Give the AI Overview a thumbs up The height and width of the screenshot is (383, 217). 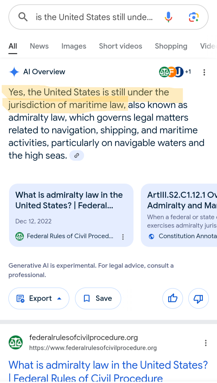click(173, 299)
